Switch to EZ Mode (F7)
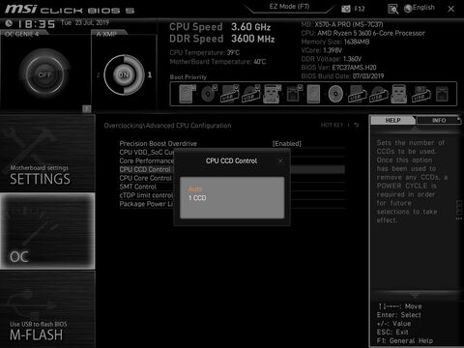This screenshot has width=464, height=348. (289, 7)
